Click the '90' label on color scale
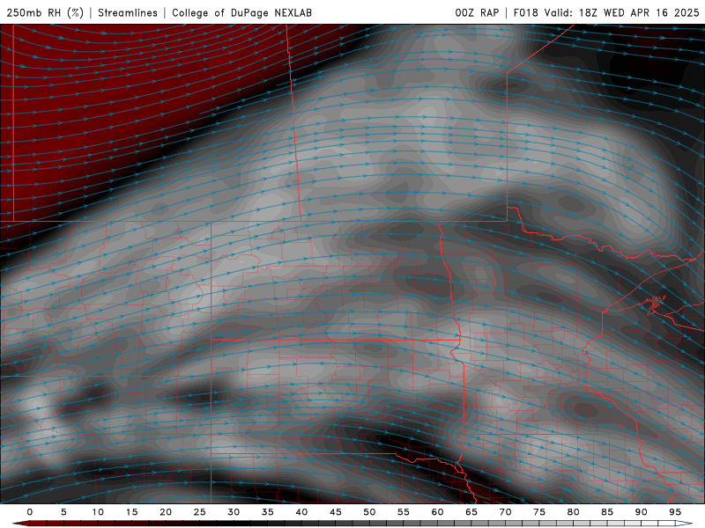 click(641, 512)
